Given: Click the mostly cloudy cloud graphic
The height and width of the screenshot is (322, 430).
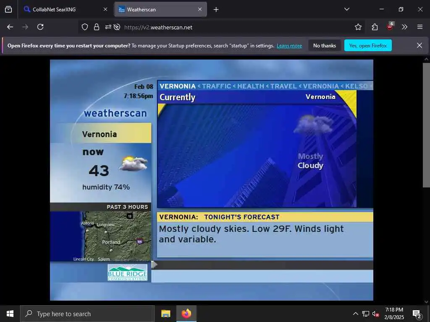Looking at the screenshot, I should pos(313,124).
